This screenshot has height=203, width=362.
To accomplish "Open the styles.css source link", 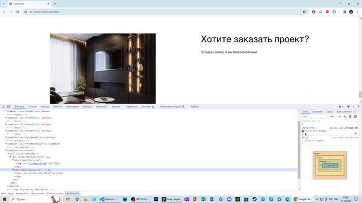I will [x=344, y=128].
